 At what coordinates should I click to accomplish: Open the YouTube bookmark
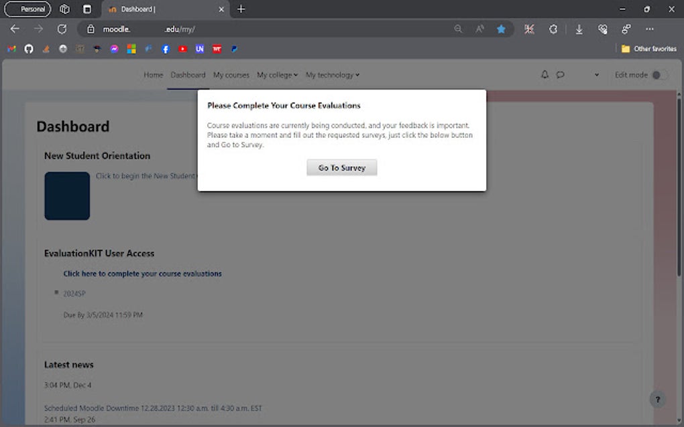coord(182,48)
